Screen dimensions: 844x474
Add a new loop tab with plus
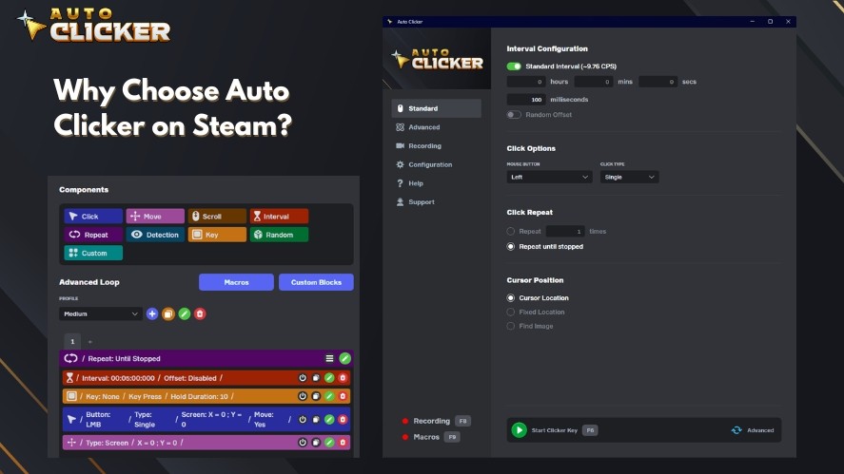(89, 342)
